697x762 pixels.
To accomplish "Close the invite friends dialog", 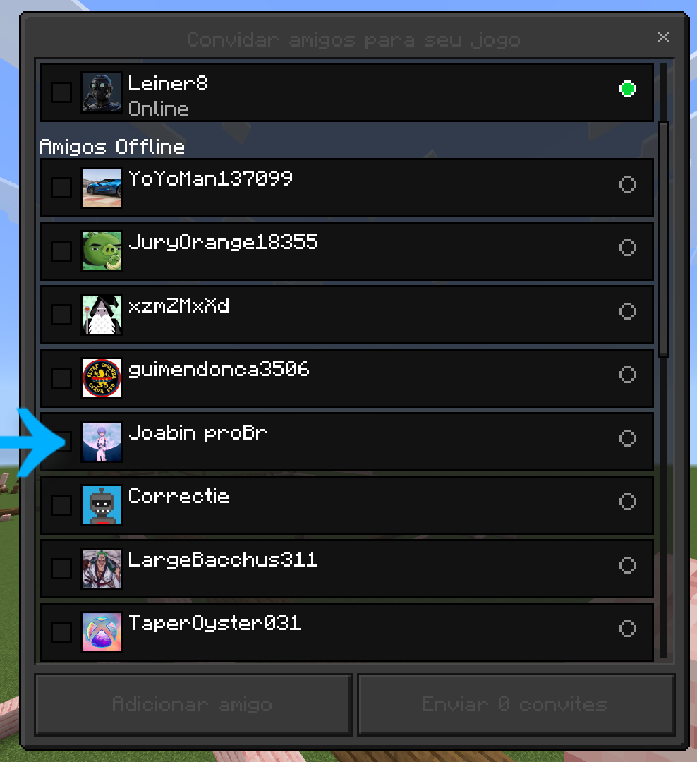I will [x=663, y=37].
